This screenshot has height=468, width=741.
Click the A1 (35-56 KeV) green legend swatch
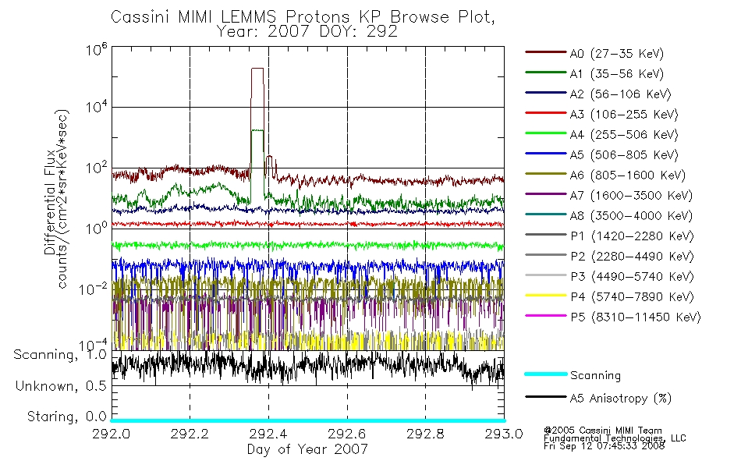click(x=546, y=73)
